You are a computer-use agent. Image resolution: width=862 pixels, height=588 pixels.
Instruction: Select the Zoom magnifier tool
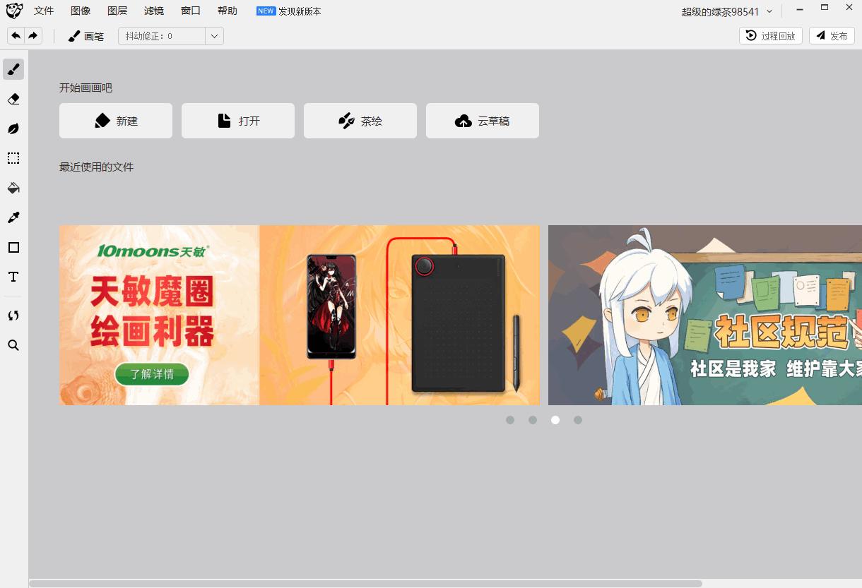[x=13, y=345]
